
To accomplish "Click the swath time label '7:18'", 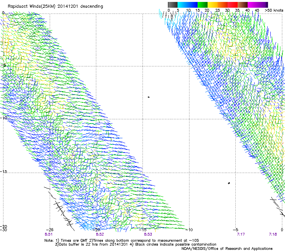I will point(273,234).
